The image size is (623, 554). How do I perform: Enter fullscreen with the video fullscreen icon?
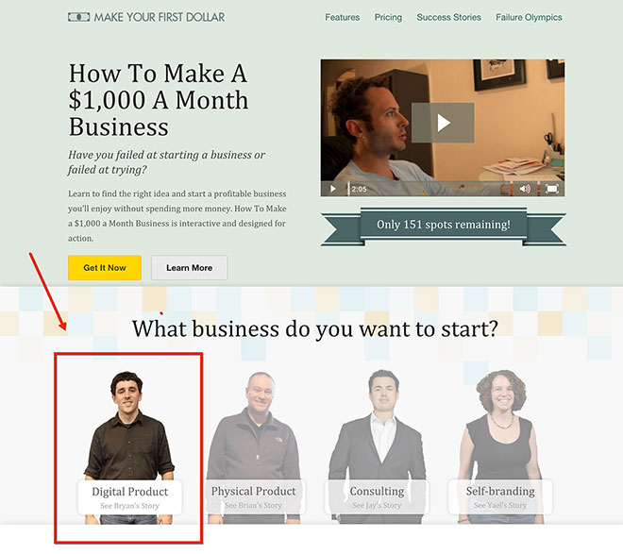pyautogui.click(x=551, y=189)
